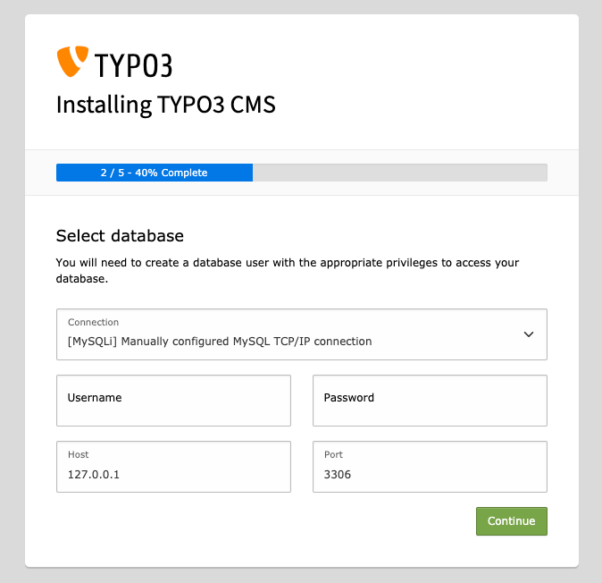602x583 pixels.
Task: Focus the Password input field
Action: pos(430,401)
